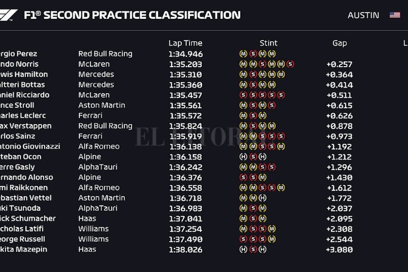Click the first soft tyre in Ricciardo's stint
Screen dimensions: 408x272
pyautogui.click(x=243, y=95)
